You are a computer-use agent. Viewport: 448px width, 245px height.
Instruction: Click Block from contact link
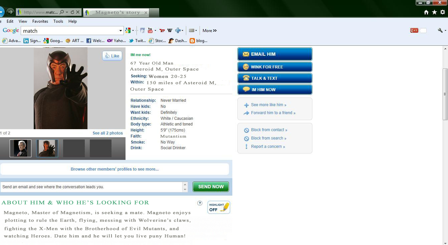(x=269, y=130)
